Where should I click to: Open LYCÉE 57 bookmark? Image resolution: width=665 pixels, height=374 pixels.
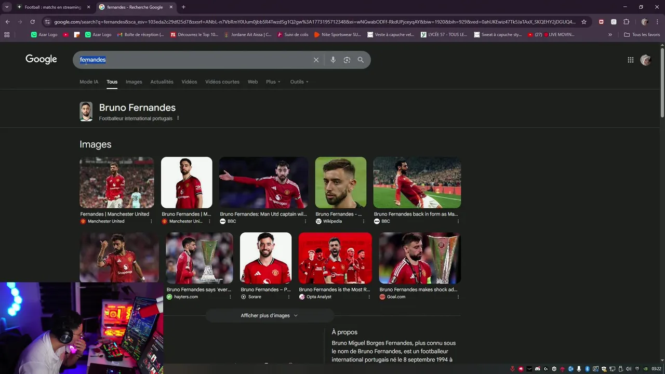(x=444, y=35)
